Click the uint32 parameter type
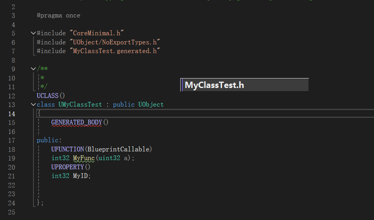The image size is (374, 220). pyautogui.click(x=109, y=158)
